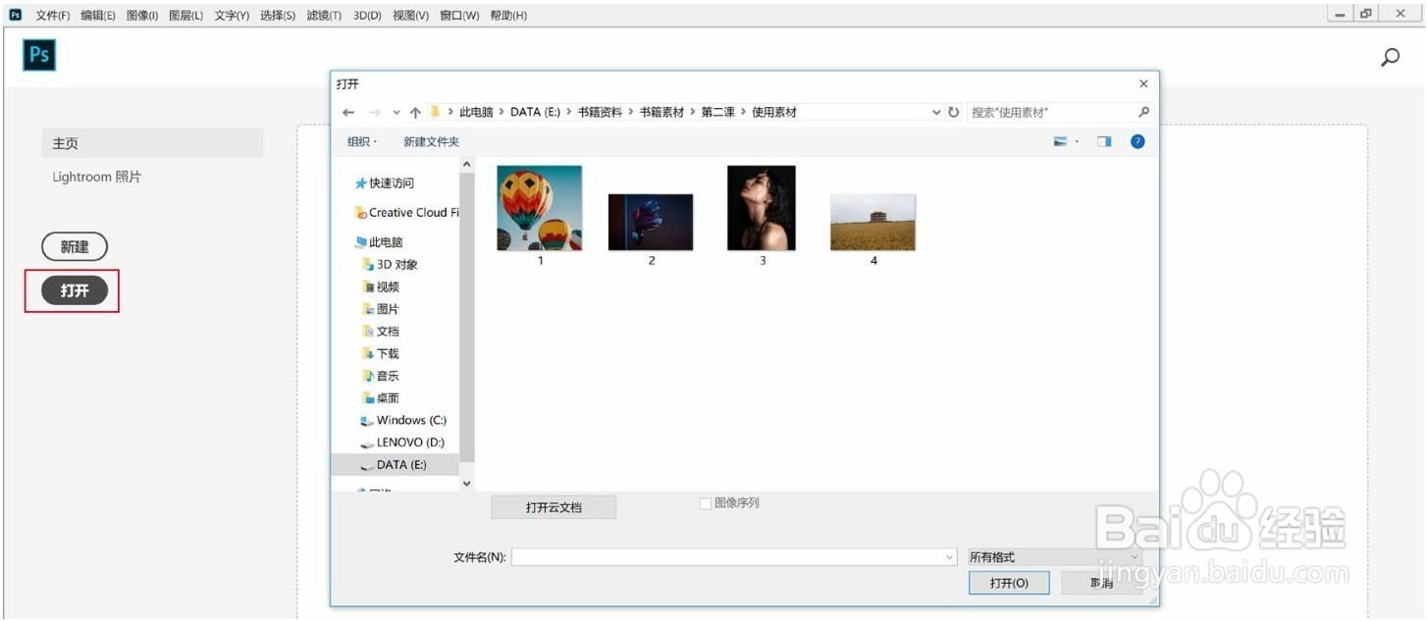This screenshot has width=1427, height=621.
Task: Select Windows (C:) drive
Action: pyautogui.click(x=403, y=421)
